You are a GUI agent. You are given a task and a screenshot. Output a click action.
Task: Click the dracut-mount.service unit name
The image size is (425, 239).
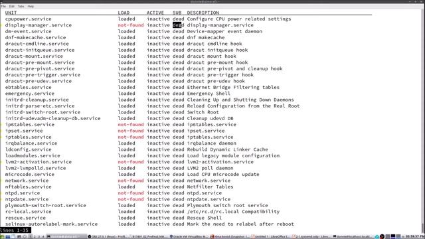coord(34,56)
